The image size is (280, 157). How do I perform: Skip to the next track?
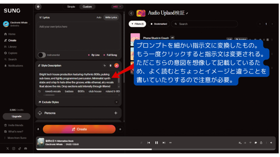tap(164, 143)
